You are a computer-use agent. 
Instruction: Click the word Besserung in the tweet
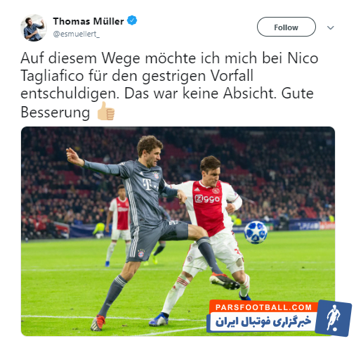click(x=55, y=112)
